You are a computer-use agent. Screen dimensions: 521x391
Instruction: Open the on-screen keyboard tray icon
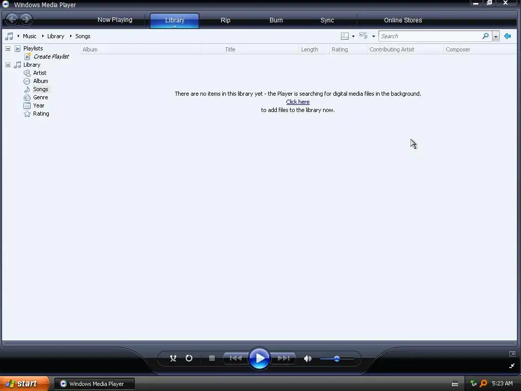455,384
